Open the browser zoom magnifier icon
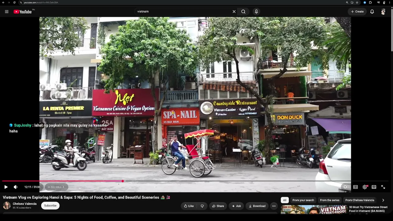The height and width of the screenshot is (221, 393). tap(347, 2)
